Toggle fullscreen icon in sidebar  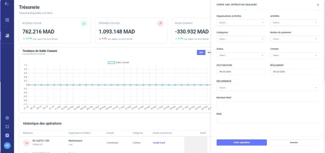[7, 127]
